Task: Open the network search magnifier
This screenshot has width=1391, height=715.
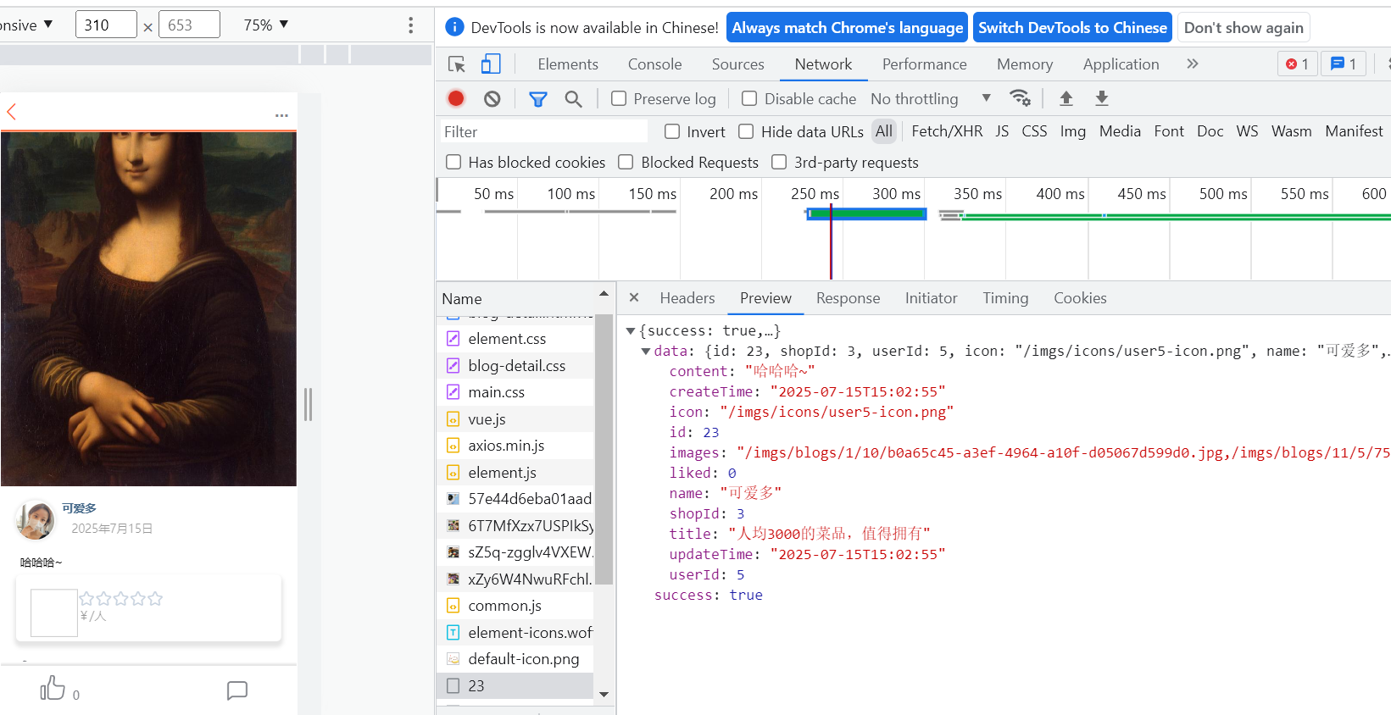Action: point(574,99)
